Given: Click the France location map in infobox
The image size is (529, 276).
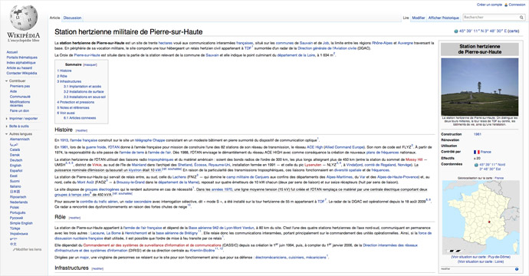Looking at the screenshot, I should click(x=481, y=217).
